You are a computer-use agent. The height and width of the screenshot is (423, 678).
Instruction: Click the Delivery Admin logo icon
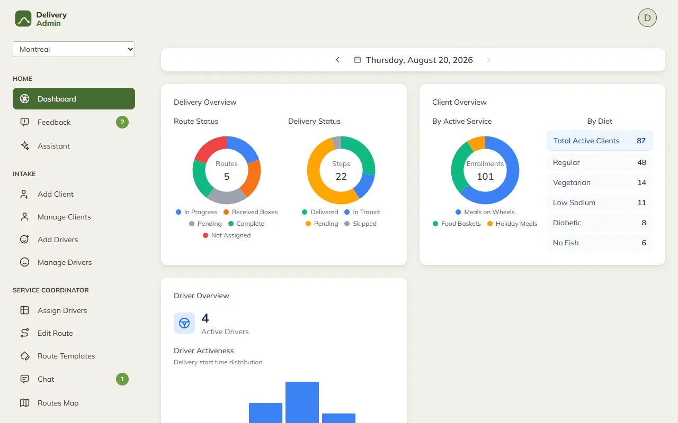pos(23,19)
